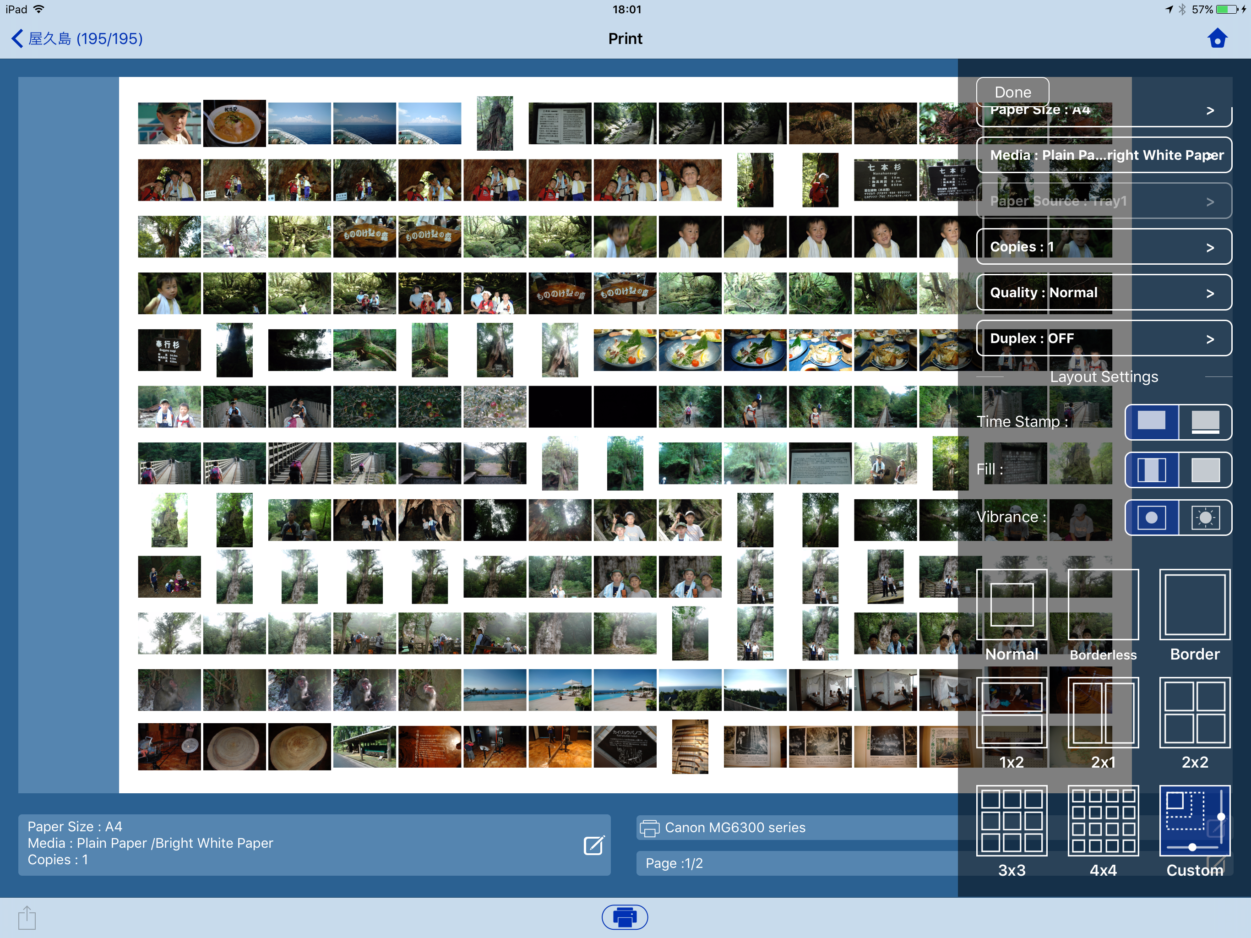Tap the edit print settings pencil icon
Image resolution: width=1251 pixels, height=938 pixels.
tap(594, 845)
